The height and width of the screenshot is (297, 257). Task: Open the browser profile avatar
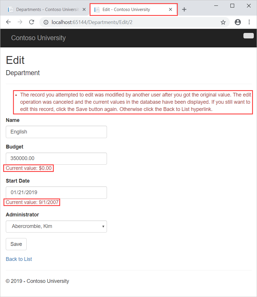(x=238, y=22)
